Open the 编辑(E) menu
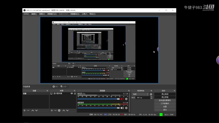Viewport: 219px width, 123px height. pyautogui.click(x=34, y=14)
